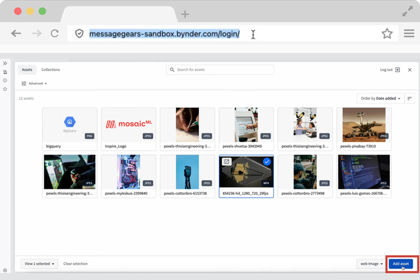Click the MP4 badge on the video asset
Image resolution: width=420 pixels, height=280 pixels.
pyautogui.click(x=266, y=183)
